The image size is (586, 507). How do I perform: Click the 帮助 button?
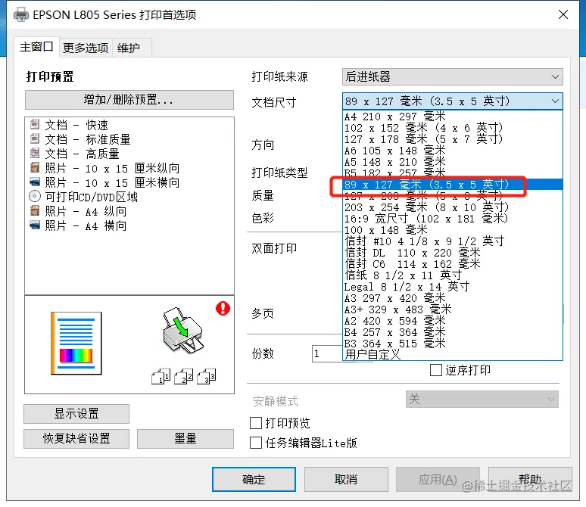[530, 479]
